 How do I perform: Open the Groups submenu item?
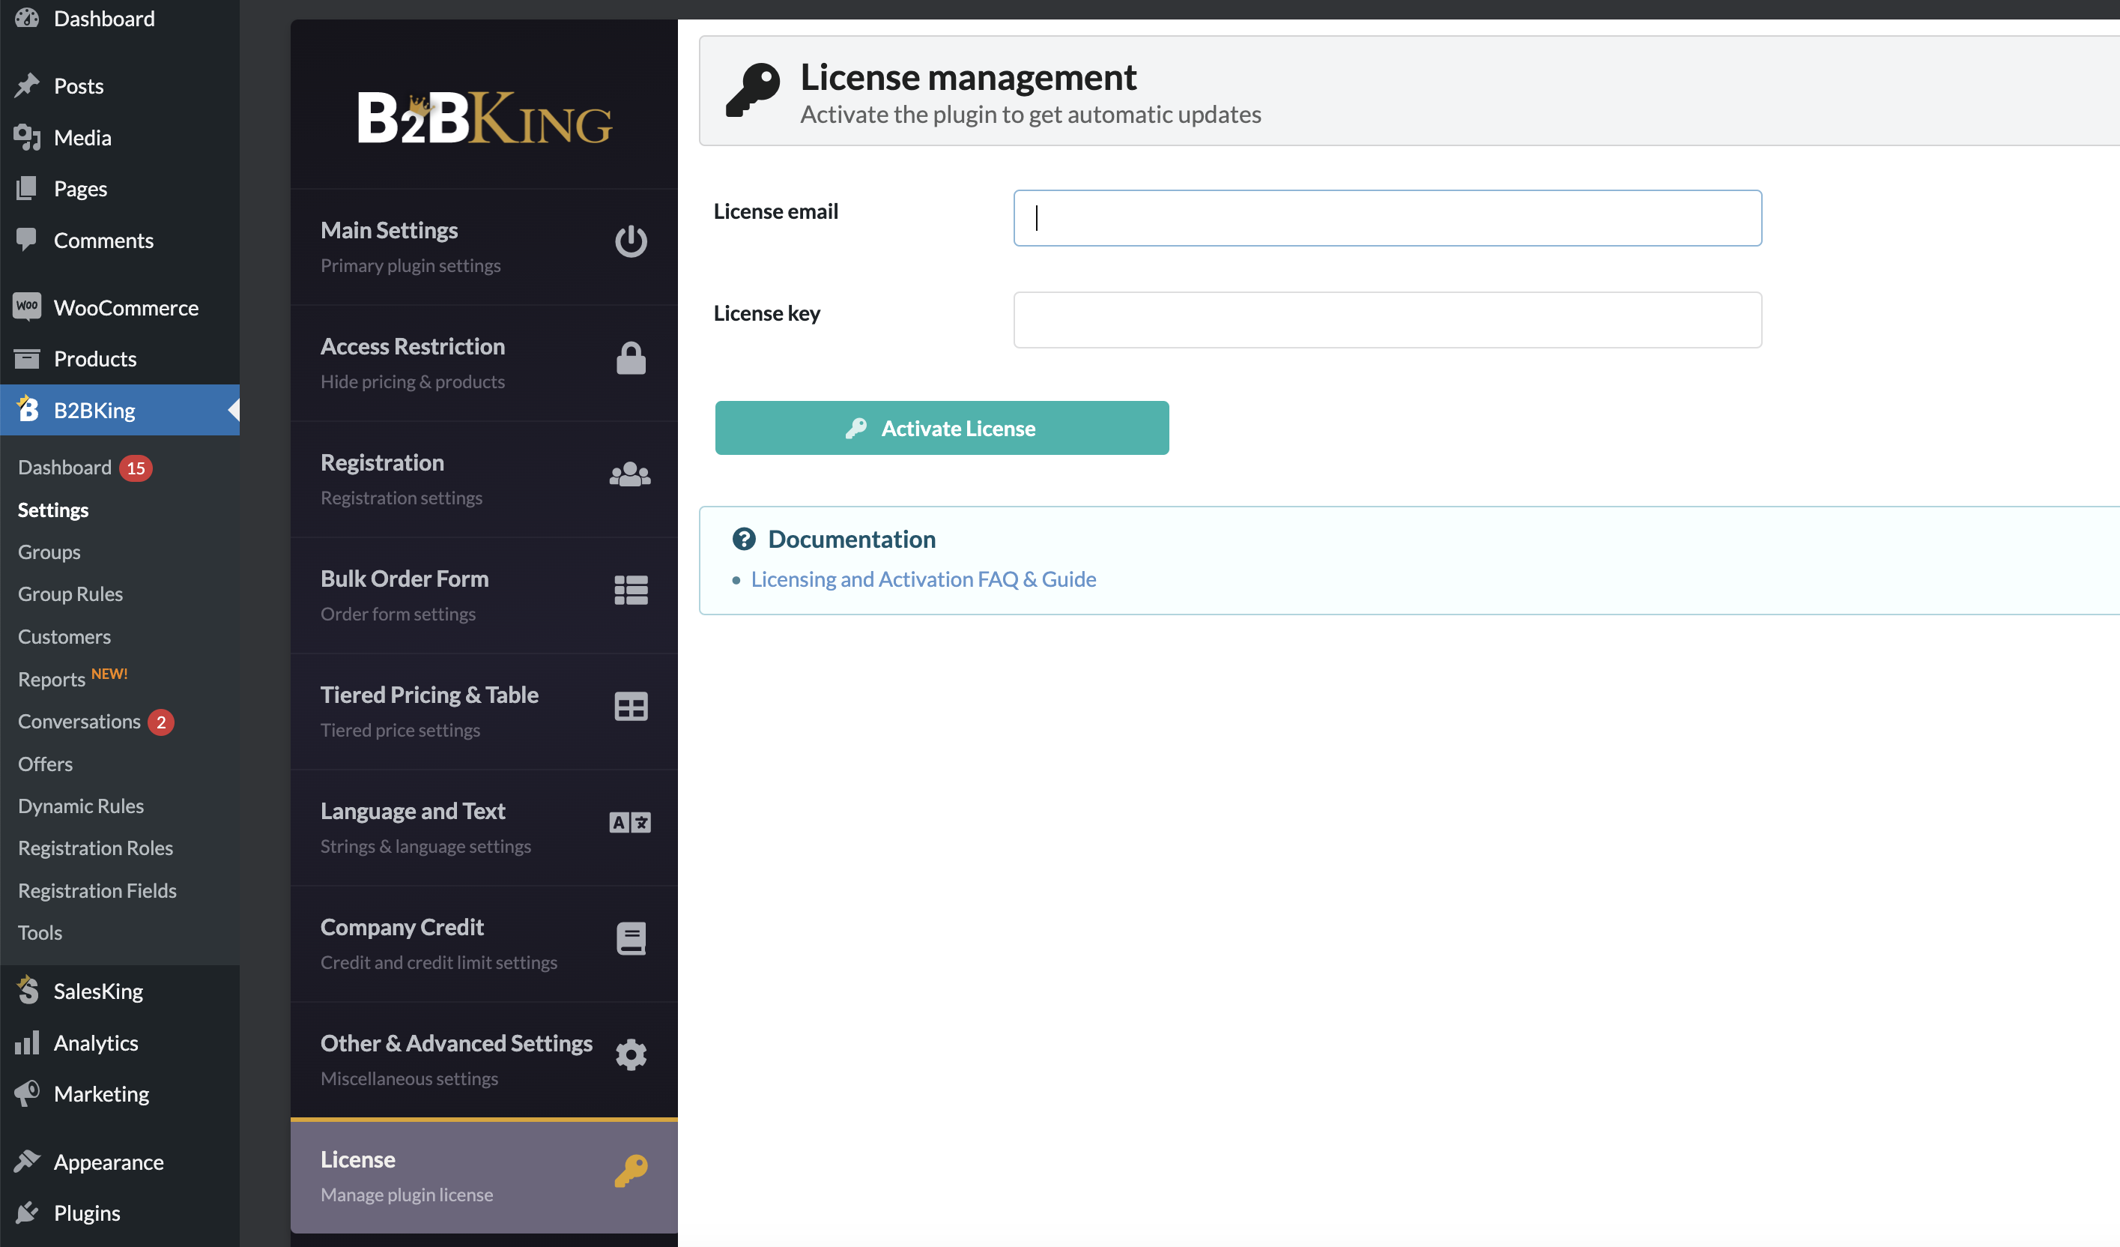click(x=49, y=552)
